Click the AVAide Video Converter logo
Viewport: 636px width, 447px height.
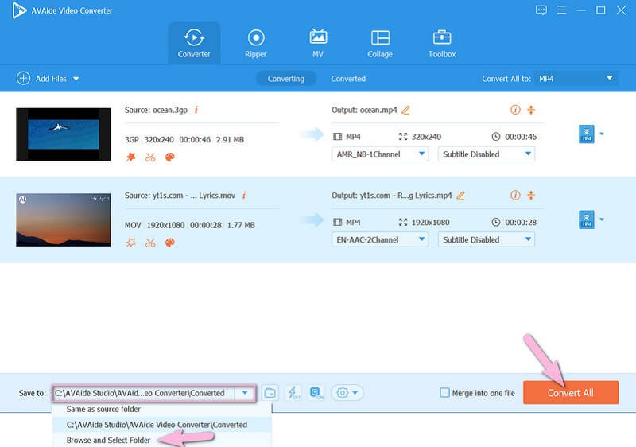[x=19, y=10]
